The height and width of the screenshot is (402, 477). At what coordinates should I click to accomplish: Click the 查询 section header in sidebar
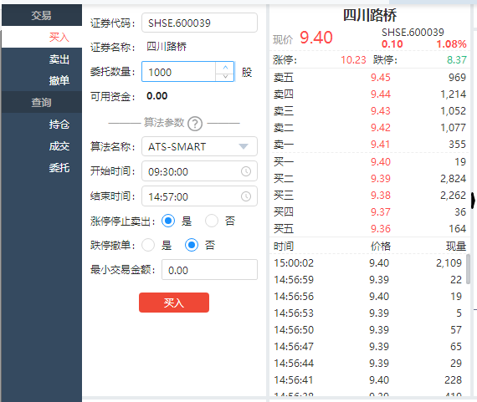42,102
